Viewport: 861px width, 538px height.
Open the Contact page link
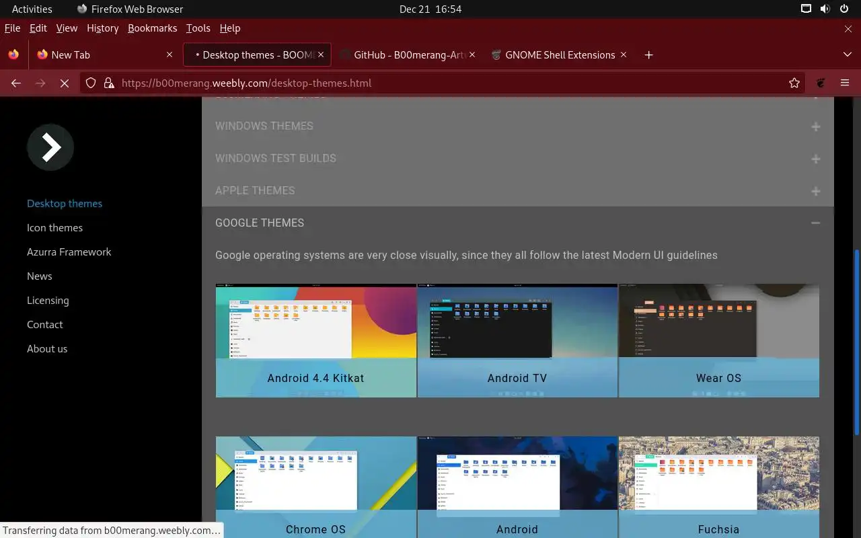(x=44, y=324)
